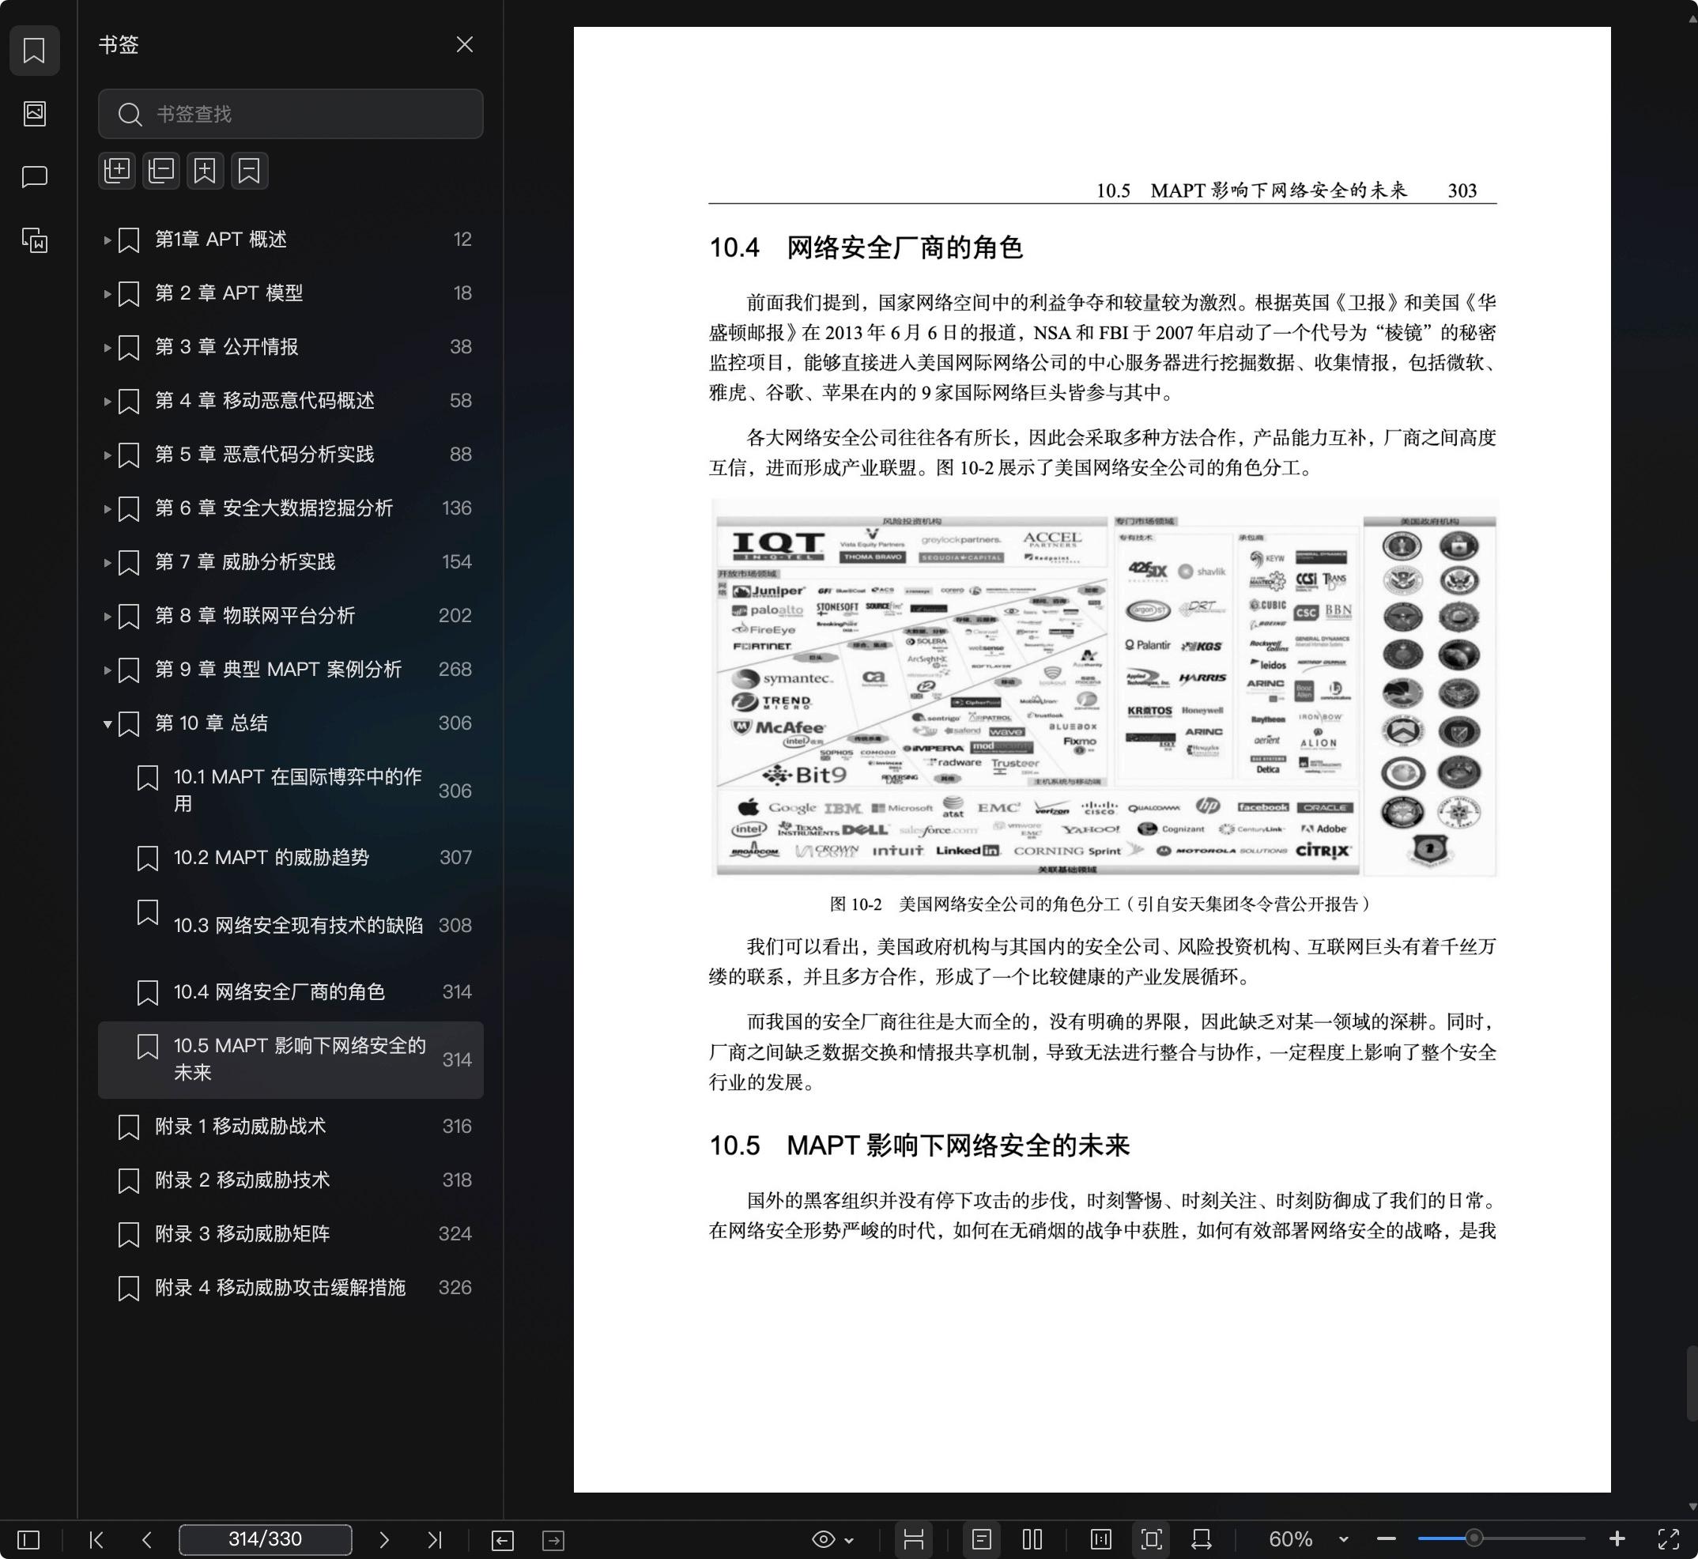1698x1559 pixels.
Task: Jump to 附录 4 移动威胁攻击缓解措施
Action: click(290, 1288)
